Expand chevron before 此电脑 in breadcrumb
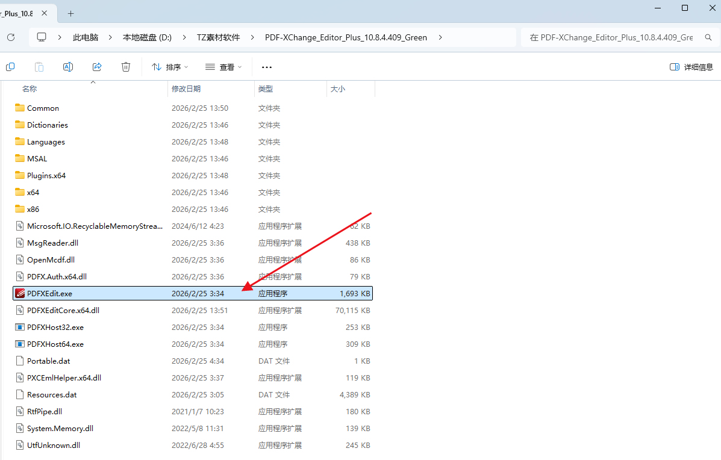 [60, 37]
